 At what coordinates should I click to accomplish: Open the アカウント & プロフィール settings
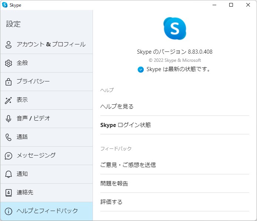pyautogui.click(x=47, y=45)
